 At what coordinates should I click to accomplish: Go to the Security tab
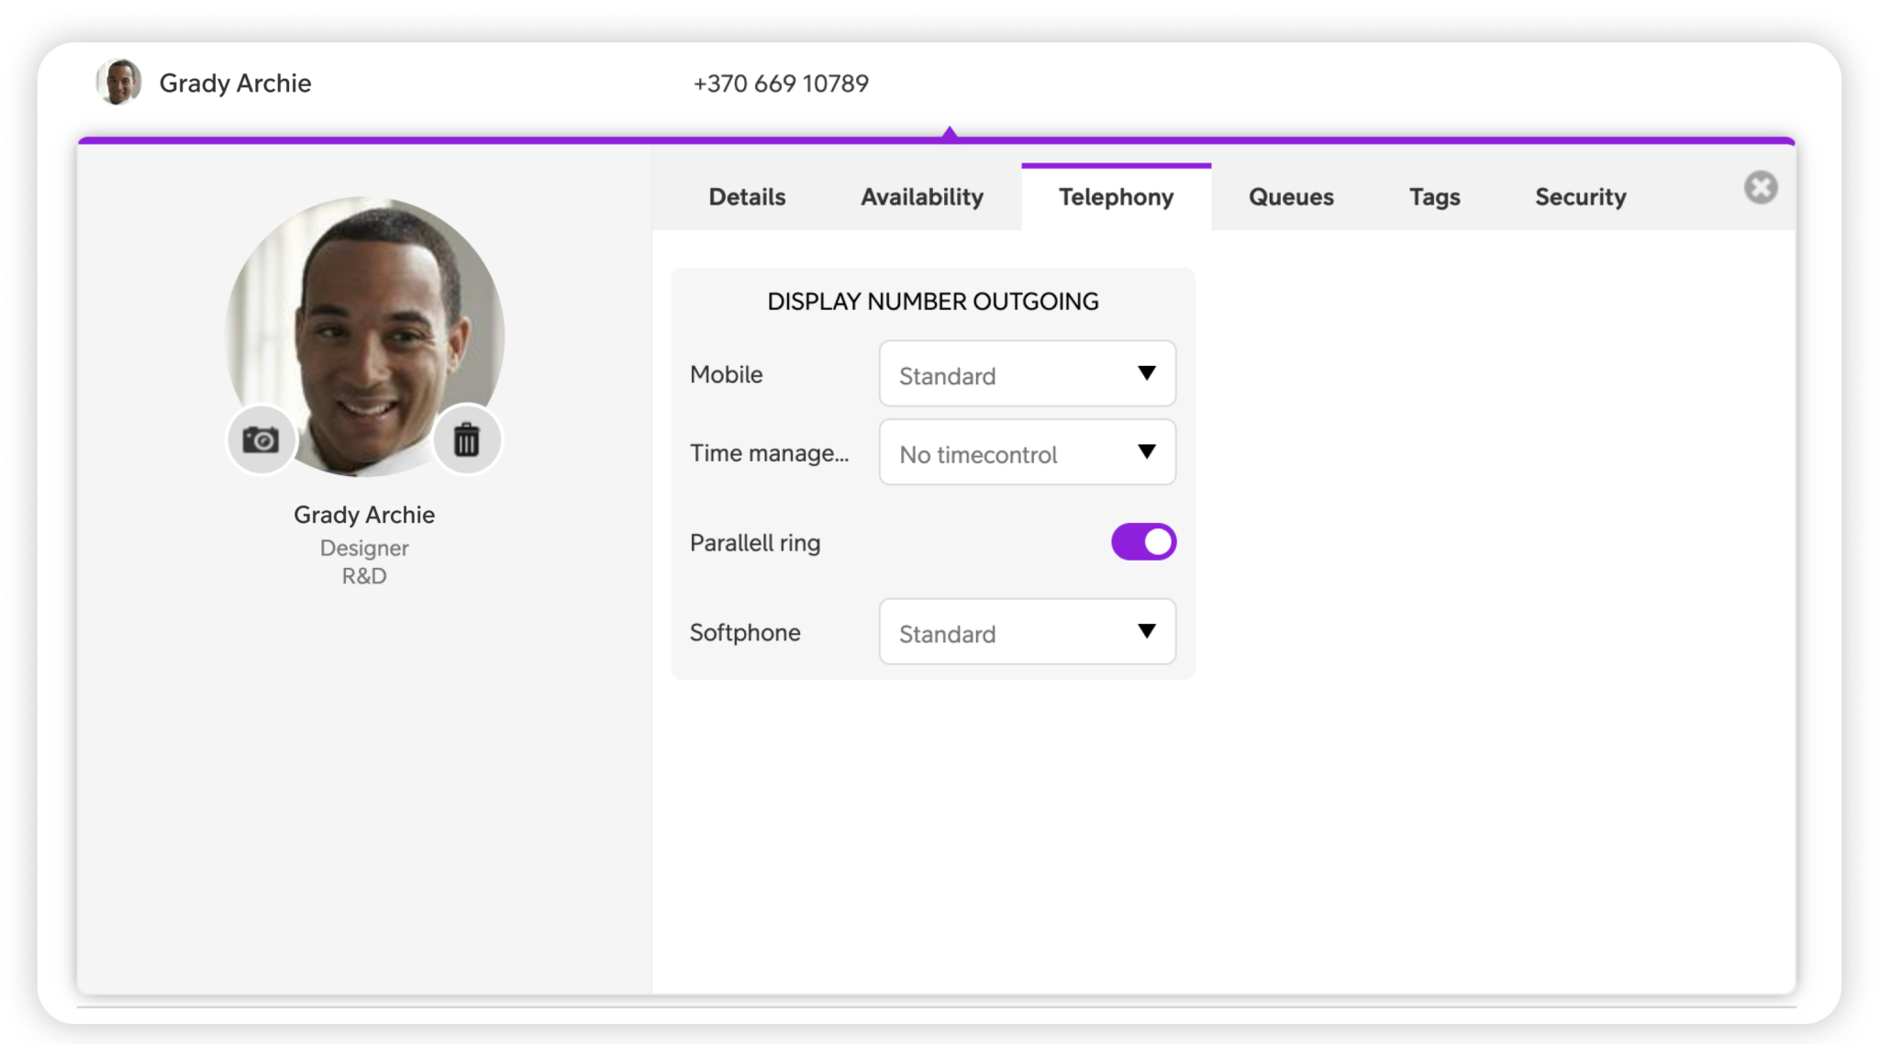(1580, 196)
